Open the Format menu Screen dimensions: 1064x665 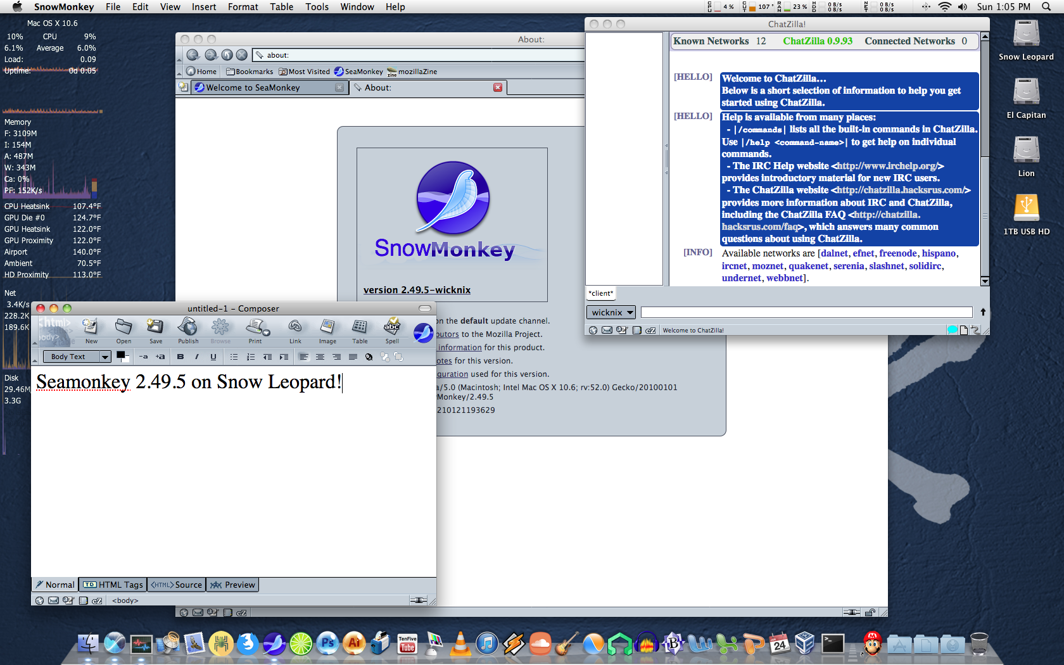coord(243,7)
